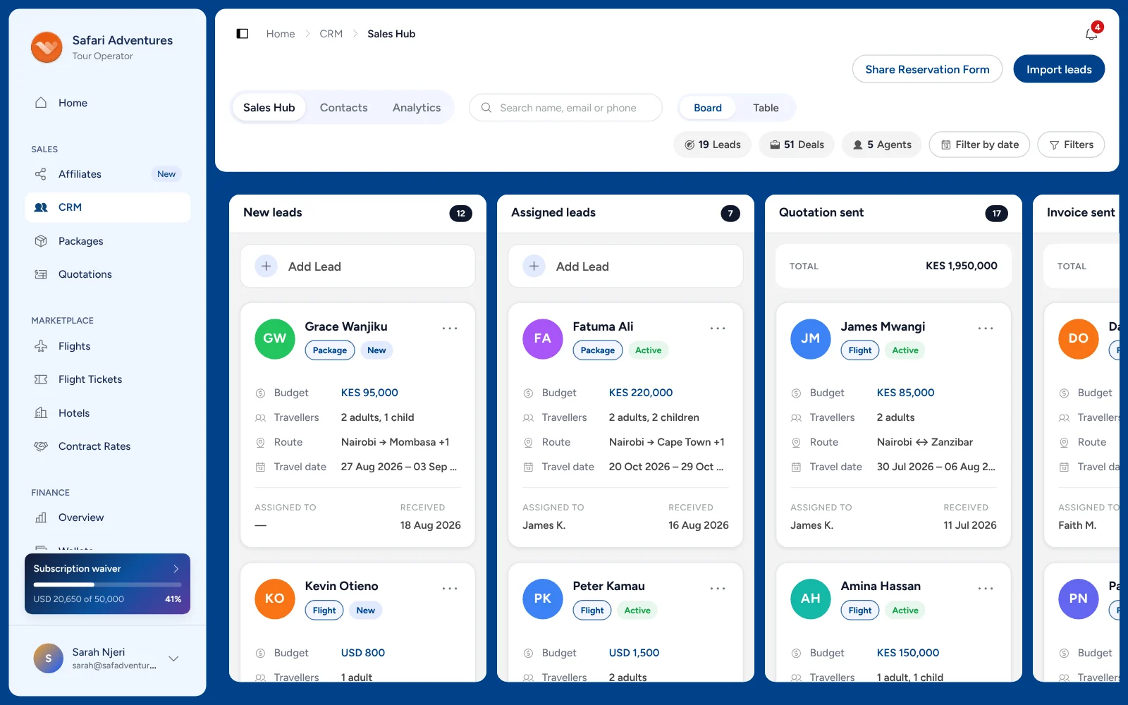Open Fatuma Ali card options menu

[718, 329]
